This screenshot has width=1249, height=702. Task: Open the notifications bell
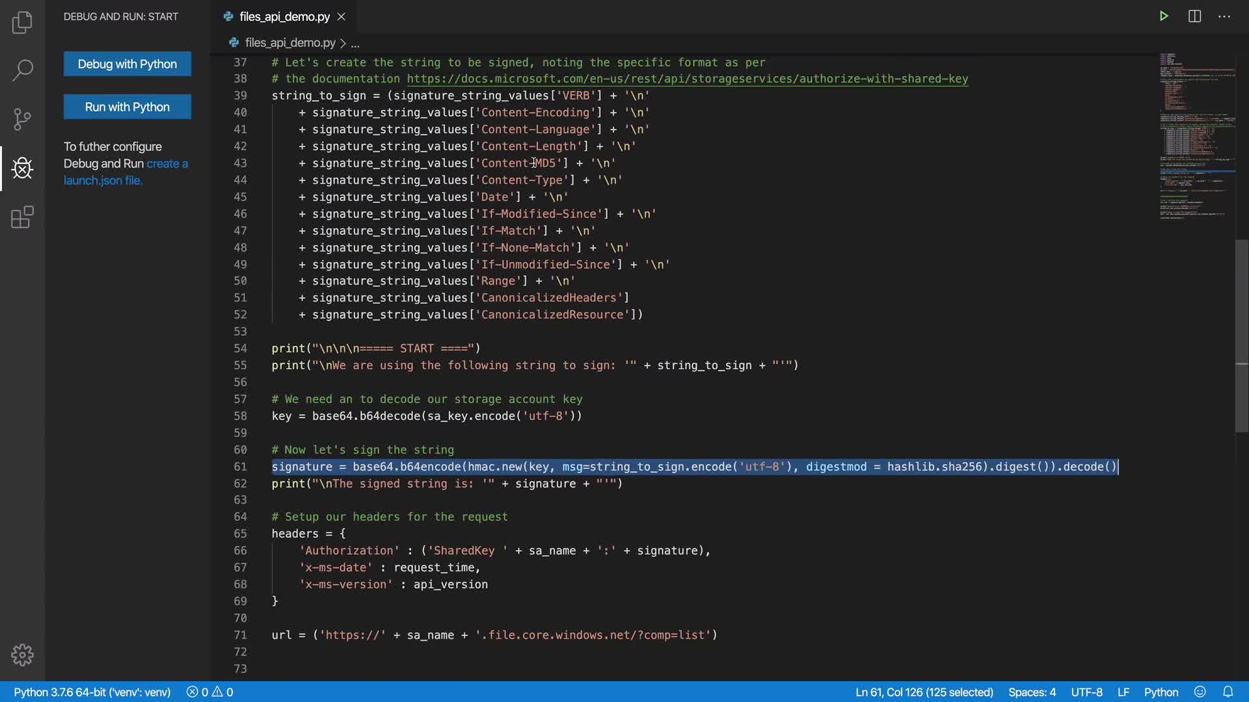tap(1228, 692)
